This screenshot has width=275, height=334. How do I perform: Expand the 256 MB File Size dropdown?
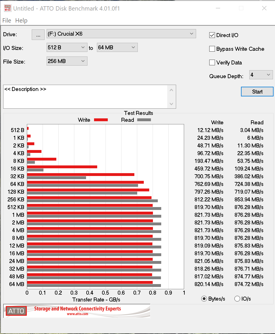click(x=67, y=61)
